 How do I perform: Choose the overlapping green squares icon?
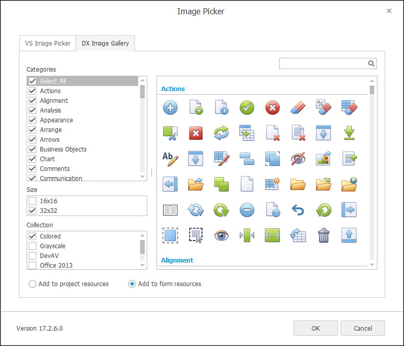pos(221,184)
